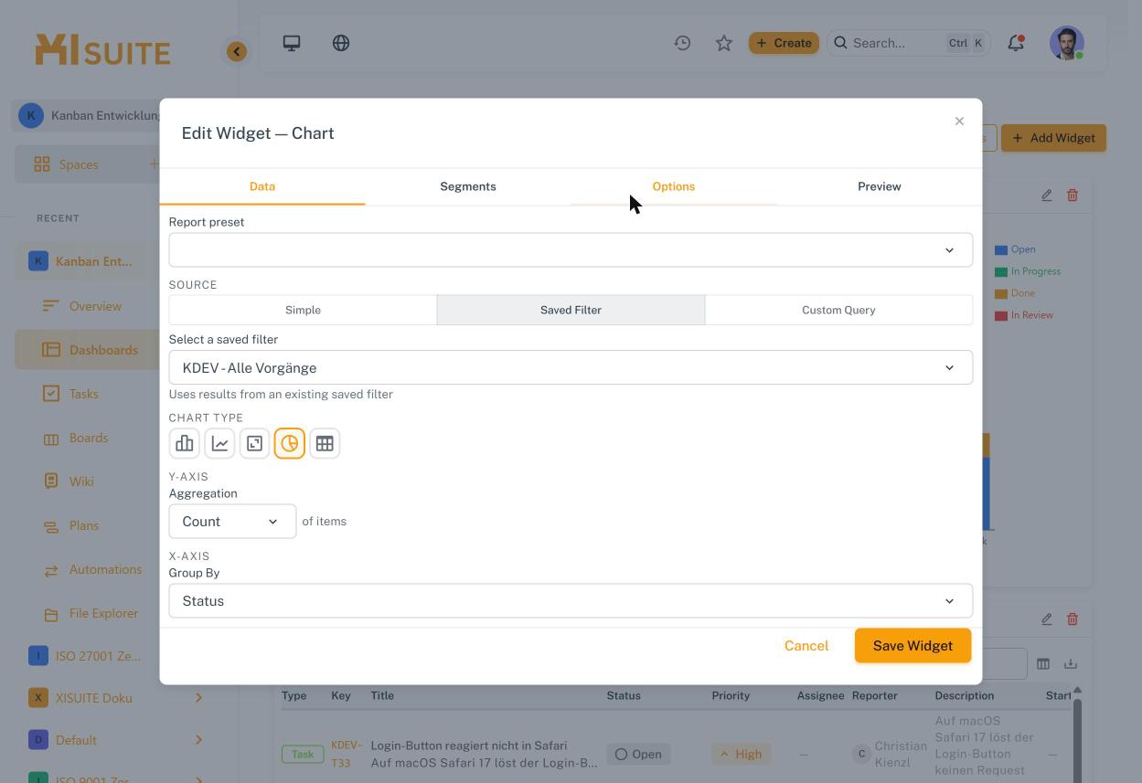This screenshot has width=1142, height=783.
Task: Click the monitor icon in top bar
Action: [x=292, y=43]
